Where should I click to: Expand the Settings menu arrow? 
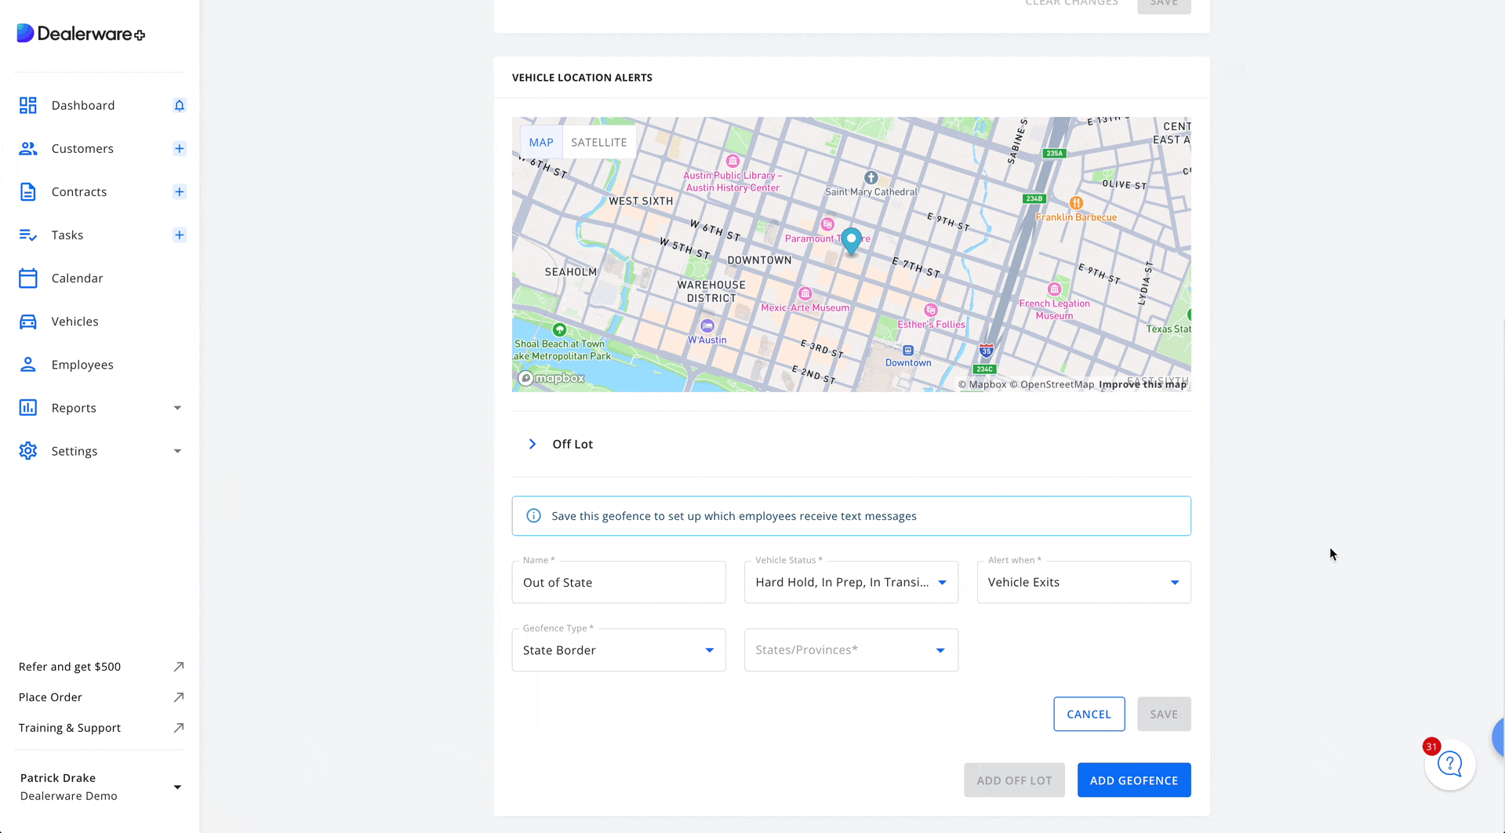(177, 451)
